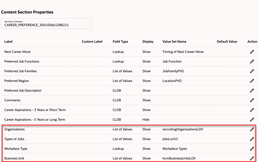The width and height of the screenshot is (259, 162).
Task: Click CLOB type in Comments row
Action: pyautogui.click(x=117, y=100)
